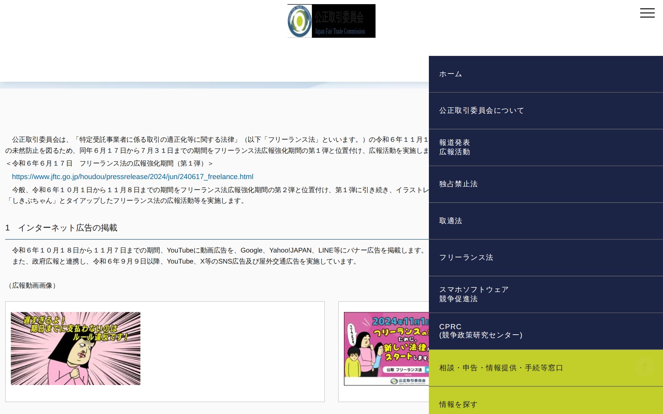Select スマホソフトウェア競争促進法 menu item
This screenshot has height=414, width=663.
[x=473, y=294]
